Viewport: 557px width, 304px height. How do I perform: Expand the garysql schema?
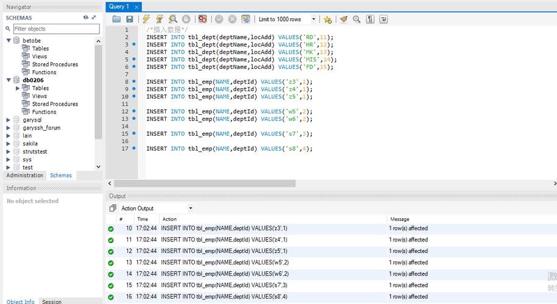click(9, 120)
